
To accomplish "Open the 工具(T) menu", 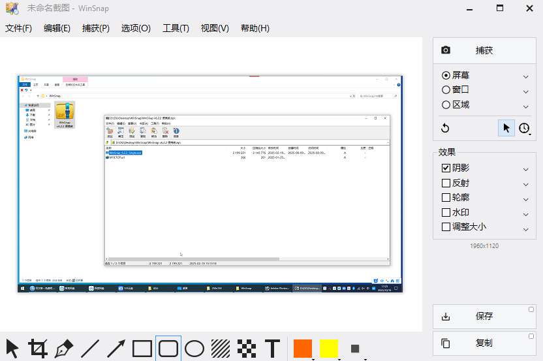I will [176, 29].
